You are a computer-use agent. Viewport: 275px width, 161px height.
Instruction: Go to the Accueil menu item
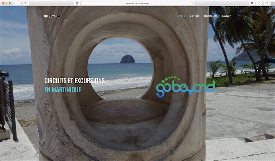point(181,16)
